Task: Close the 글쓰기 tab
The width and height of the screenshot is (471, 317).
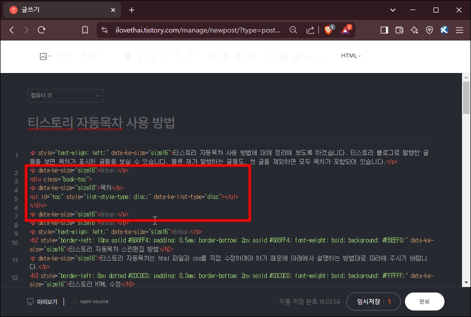Action: click(113, 10)
